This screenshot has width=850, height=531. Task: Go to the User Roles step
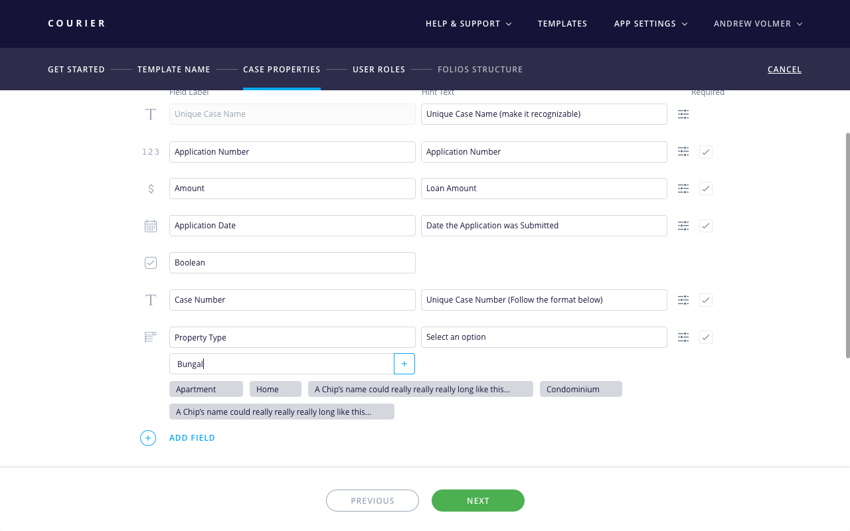pyautogui.click(x=379, y=70)
